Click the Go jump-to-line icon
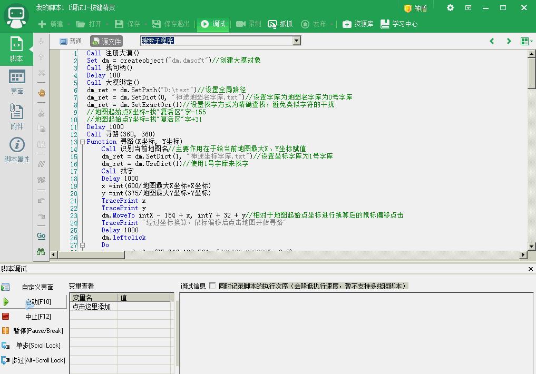536x374 pixels. tap(41, 236)
